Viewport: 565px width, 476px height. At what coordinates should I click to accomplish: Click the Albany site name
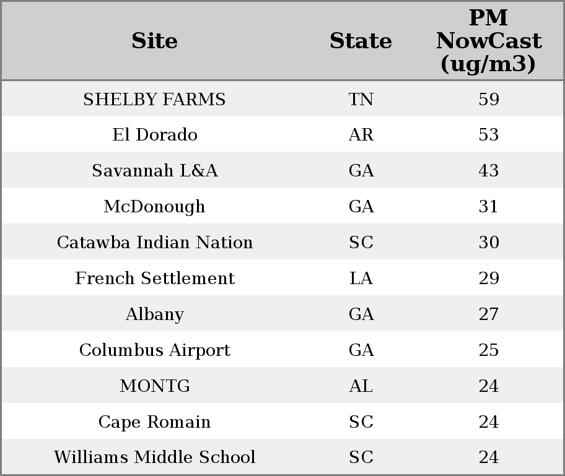pyautogui.click(x=155, y=314)
